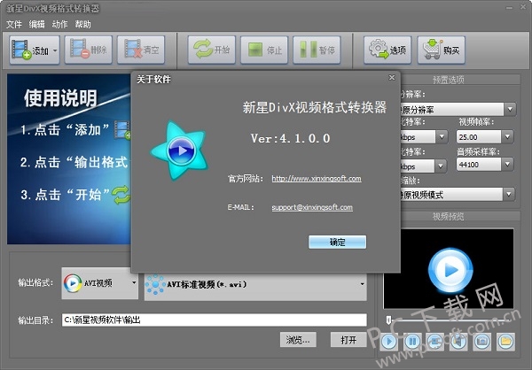Click the 预置选项 panel header
Image resolution: width=532 pixels, height=370 pixels.
pos(448,80)
